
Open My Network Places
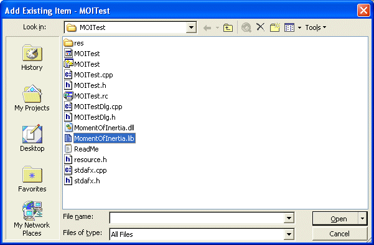(32, 219)
